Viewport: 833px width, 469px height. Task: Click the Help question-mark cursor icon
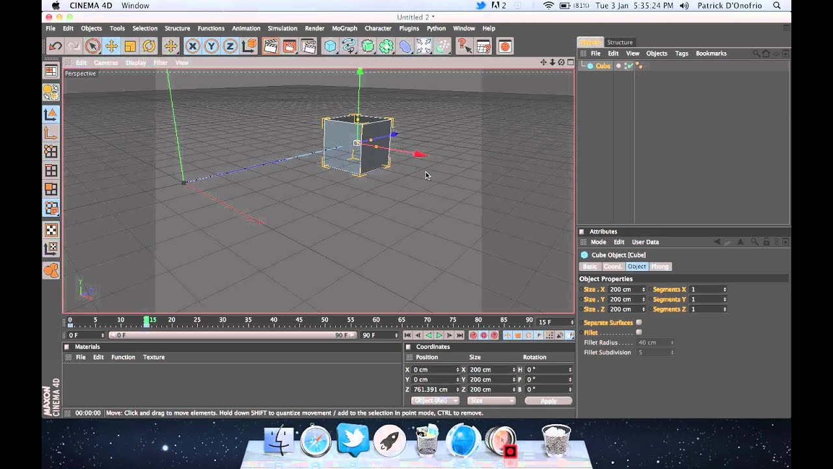click(x=464, y=46)
